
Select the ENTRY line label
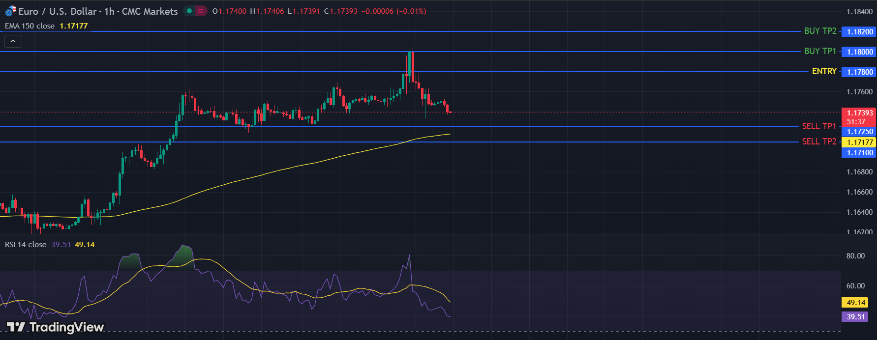(x=824, y=71)
